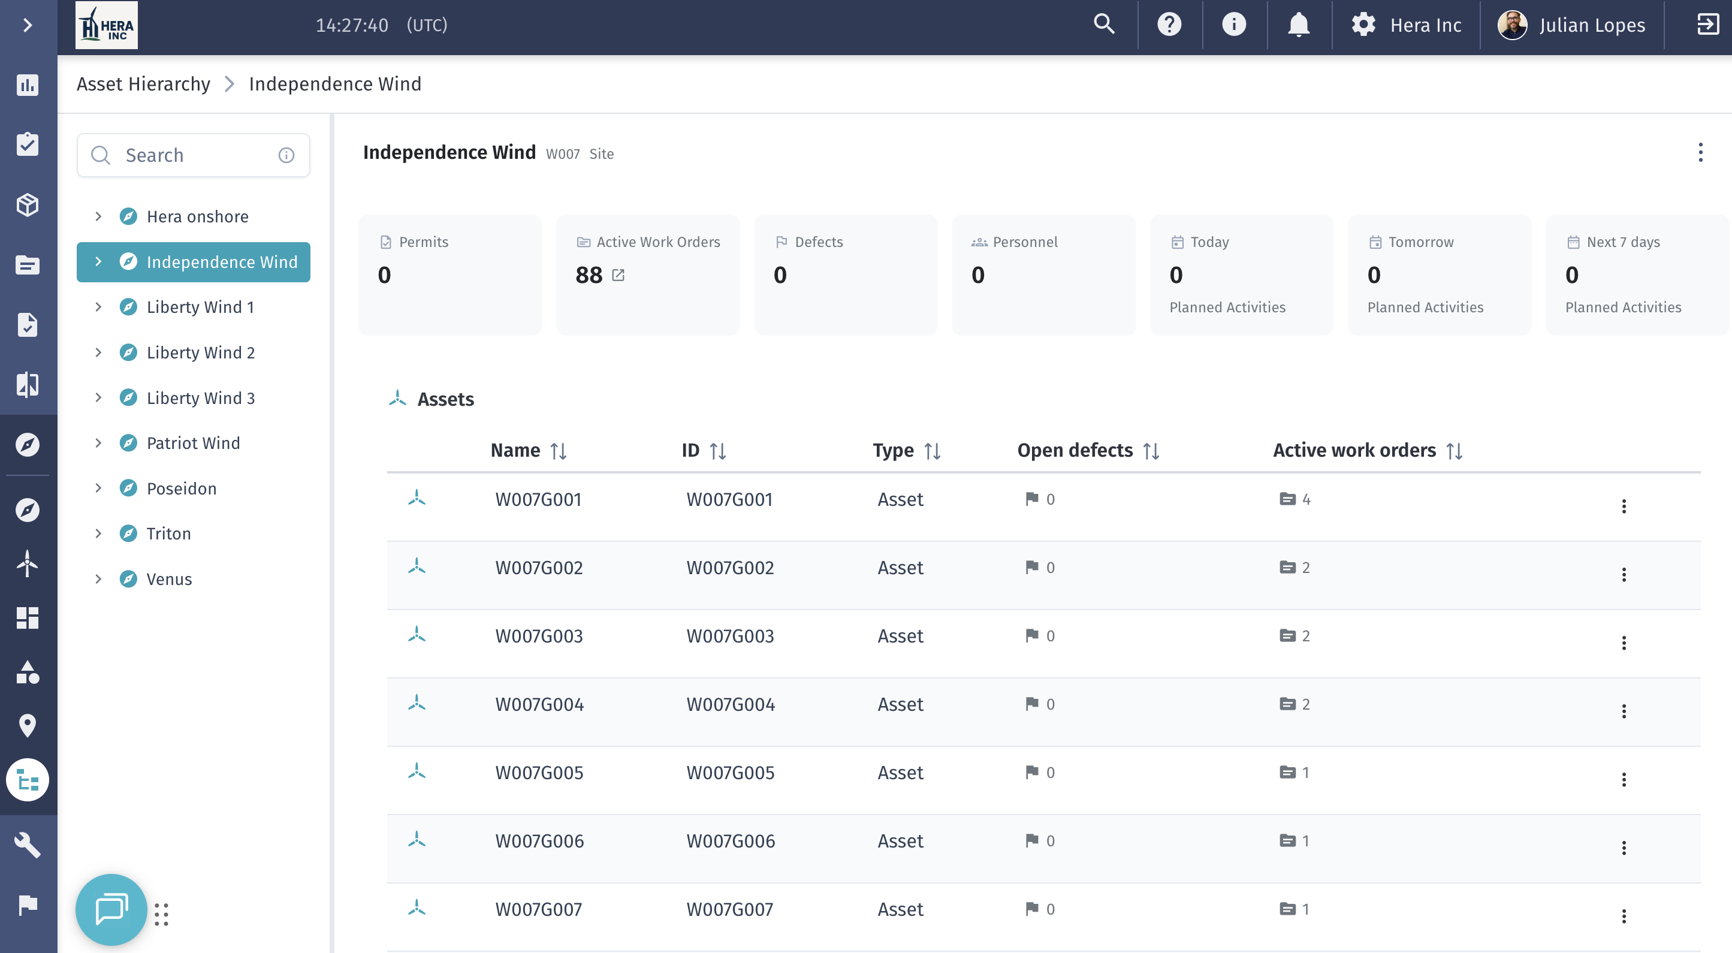Image resolution: width=1732 pixels, height=953 pixels.
Task: Click the Asset Hierarchy breadcrumb link
Action: (x=143, y=84)
